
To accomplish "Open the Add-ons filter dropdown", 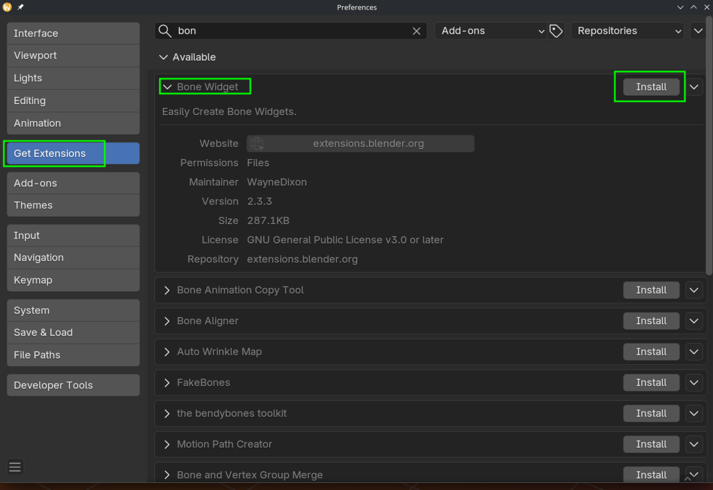I will click(x=492, y=31).
